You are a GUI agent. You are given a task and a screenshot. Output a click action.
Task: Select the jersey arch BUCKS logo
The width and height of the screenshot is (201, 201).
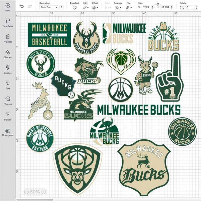(x=163, y=37)
